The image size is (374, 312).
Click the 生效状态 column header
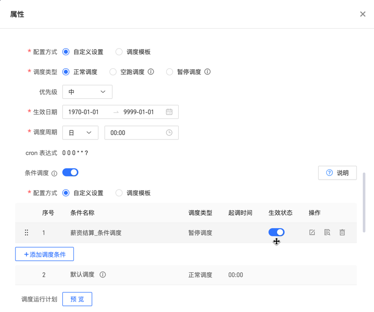pyautogui.click(x=281, y=213)
